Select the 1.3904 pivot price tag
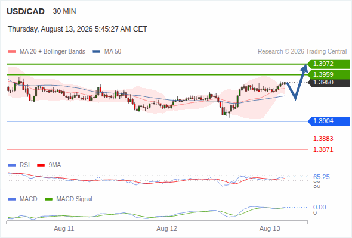The height and width of the screenshot is (238, 352). [x=329, y=121]
